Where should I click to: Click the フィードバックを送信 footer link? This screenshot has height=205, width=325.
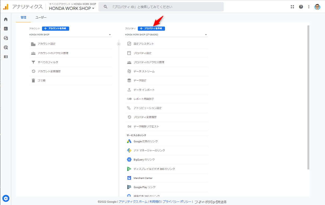[x=210, y=202]
